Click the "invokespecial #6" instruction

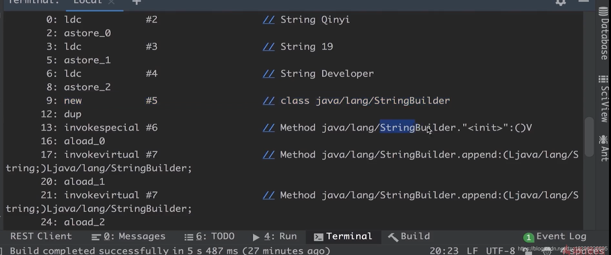[x=111, y=128]
